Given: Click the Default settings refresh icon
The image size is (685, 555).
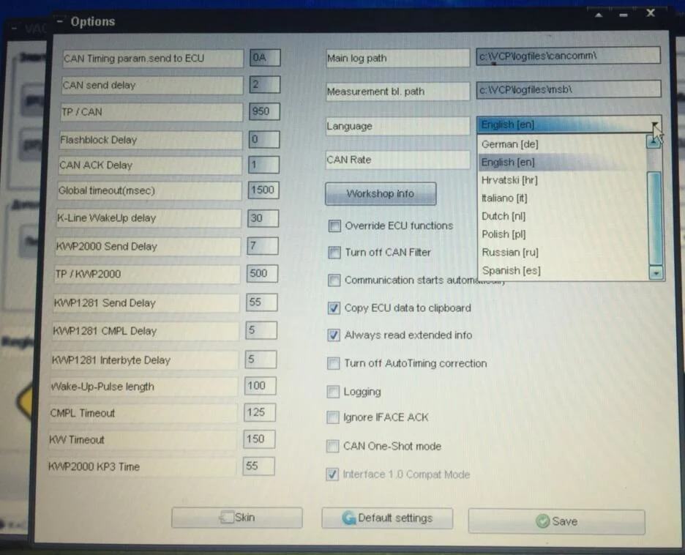Looking at the screenshot, I should coord(348,518).
